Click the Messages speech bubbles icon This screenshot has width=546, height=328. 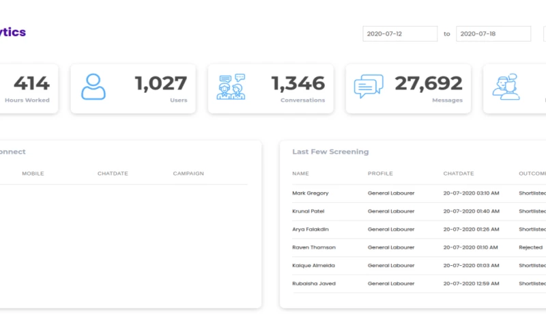369,86
